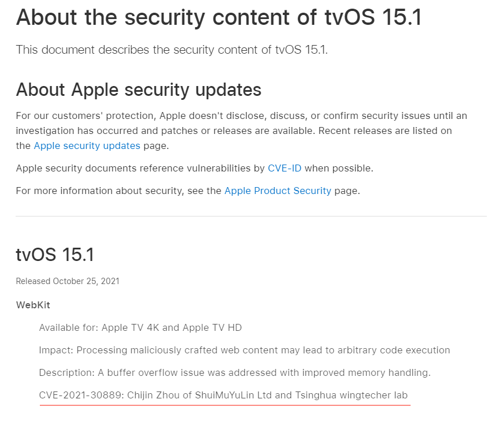Viewport: 492px width, 429px height.
Task: Click the Released October 25, 2021 text
Action: [x=68, y=281]
